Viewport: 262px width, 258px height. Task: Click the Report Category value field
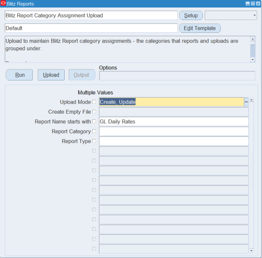point(174,131)
